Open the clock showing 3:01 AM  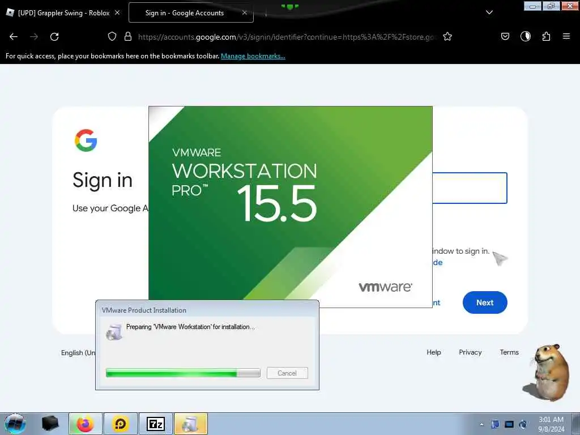coord(551,424)
